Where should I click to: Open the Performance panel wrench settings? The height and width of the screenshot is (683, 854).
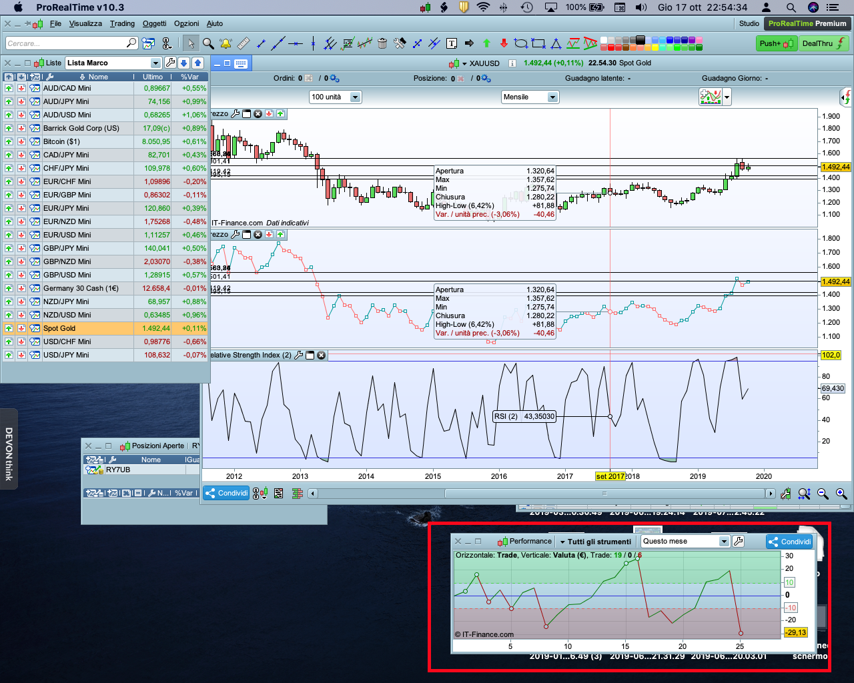pos(739,541)
